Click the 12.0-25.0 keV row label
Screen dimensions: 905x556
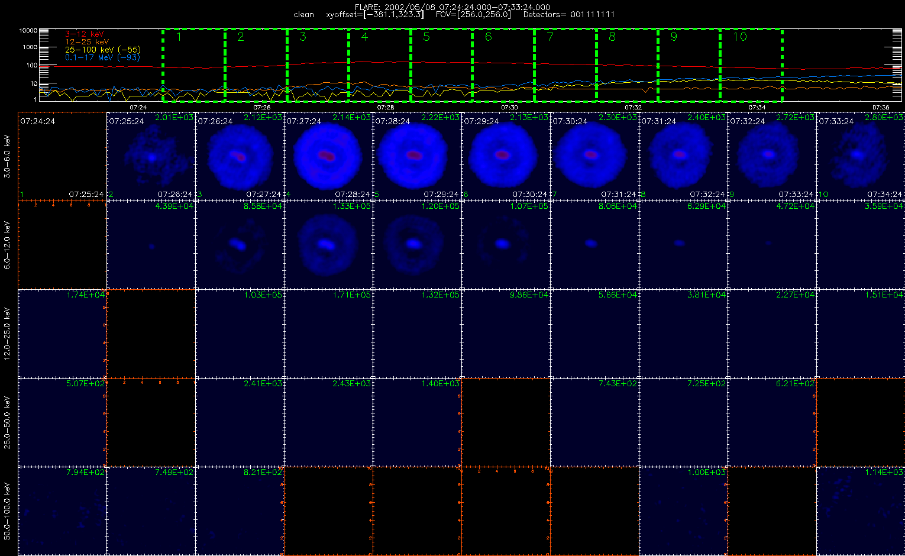coord(7,334)
